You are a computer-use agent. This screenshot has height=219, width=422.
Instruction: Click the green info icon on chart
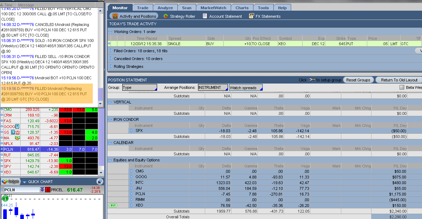(x=6, y=198)
